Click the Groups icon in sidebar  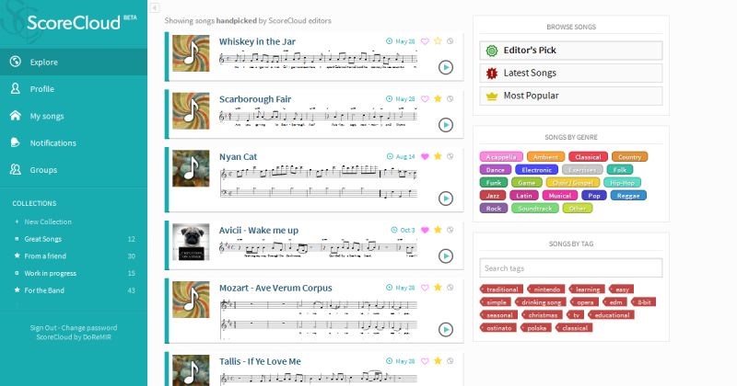16,169
